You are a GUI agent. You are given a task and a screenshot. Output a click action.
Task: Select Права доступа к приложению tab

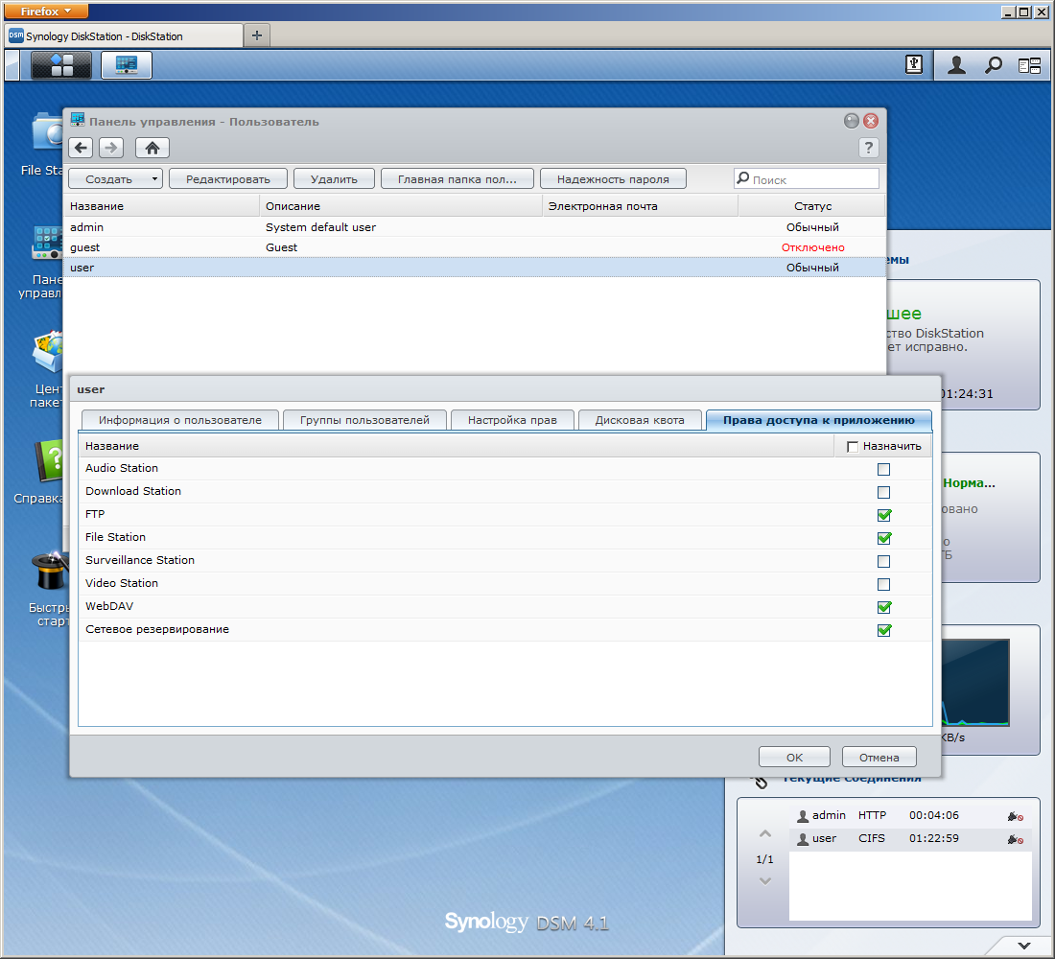819,420
